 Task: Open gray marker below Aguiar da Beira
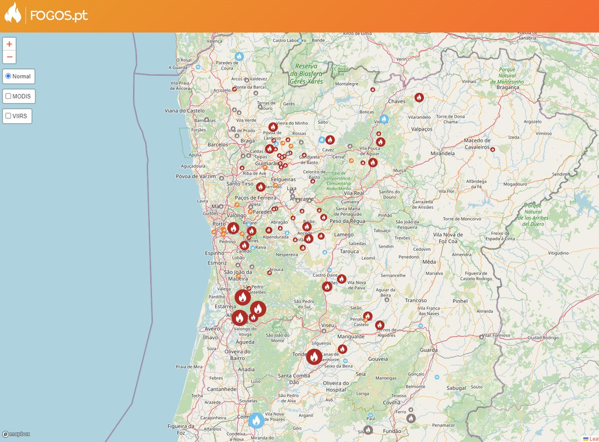387,300
